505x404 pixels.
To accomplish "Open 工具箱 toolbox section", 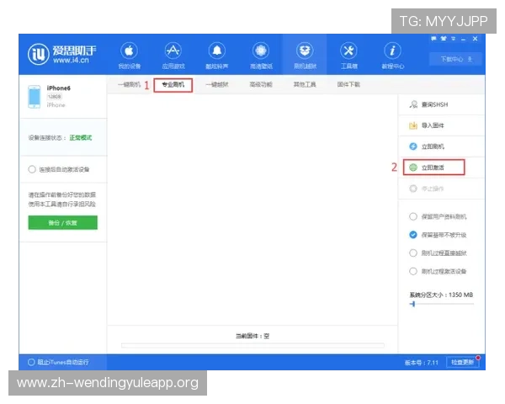I will pos(348,56).
